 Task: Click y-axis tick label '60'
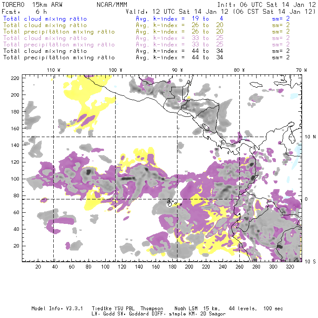(x=16, y=212)
